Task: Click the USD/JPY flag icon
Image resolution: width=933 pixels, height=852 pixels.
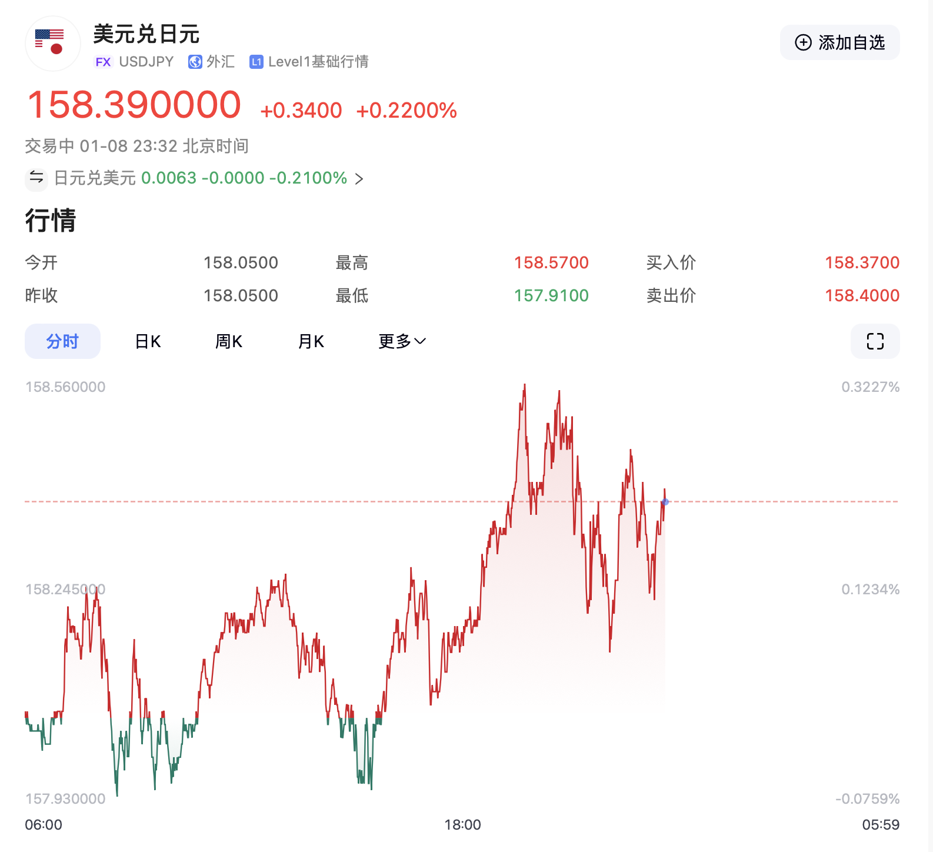Action: click(x=52, y=44)
